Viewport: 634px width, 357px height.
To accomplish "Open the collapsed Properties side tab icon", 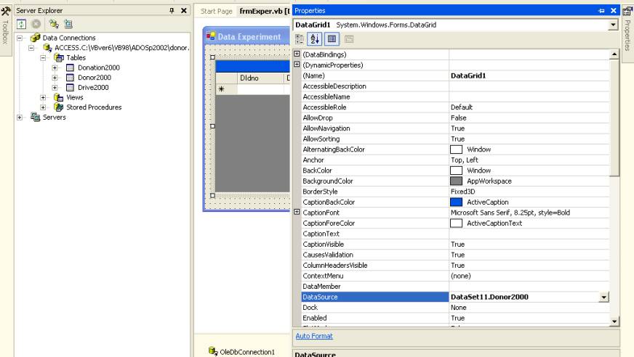I will [627, 11].
